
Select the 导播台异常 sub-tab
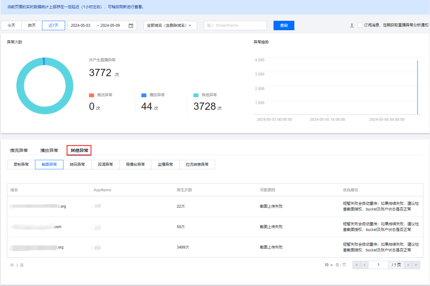pyautogui.click(x=135, y=164)
